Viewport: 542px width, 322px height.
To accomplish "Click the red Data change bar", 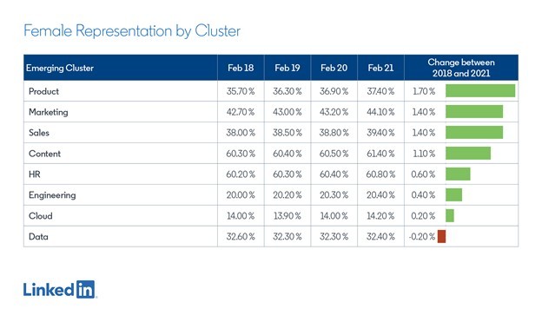I will (x=441, y=236).
